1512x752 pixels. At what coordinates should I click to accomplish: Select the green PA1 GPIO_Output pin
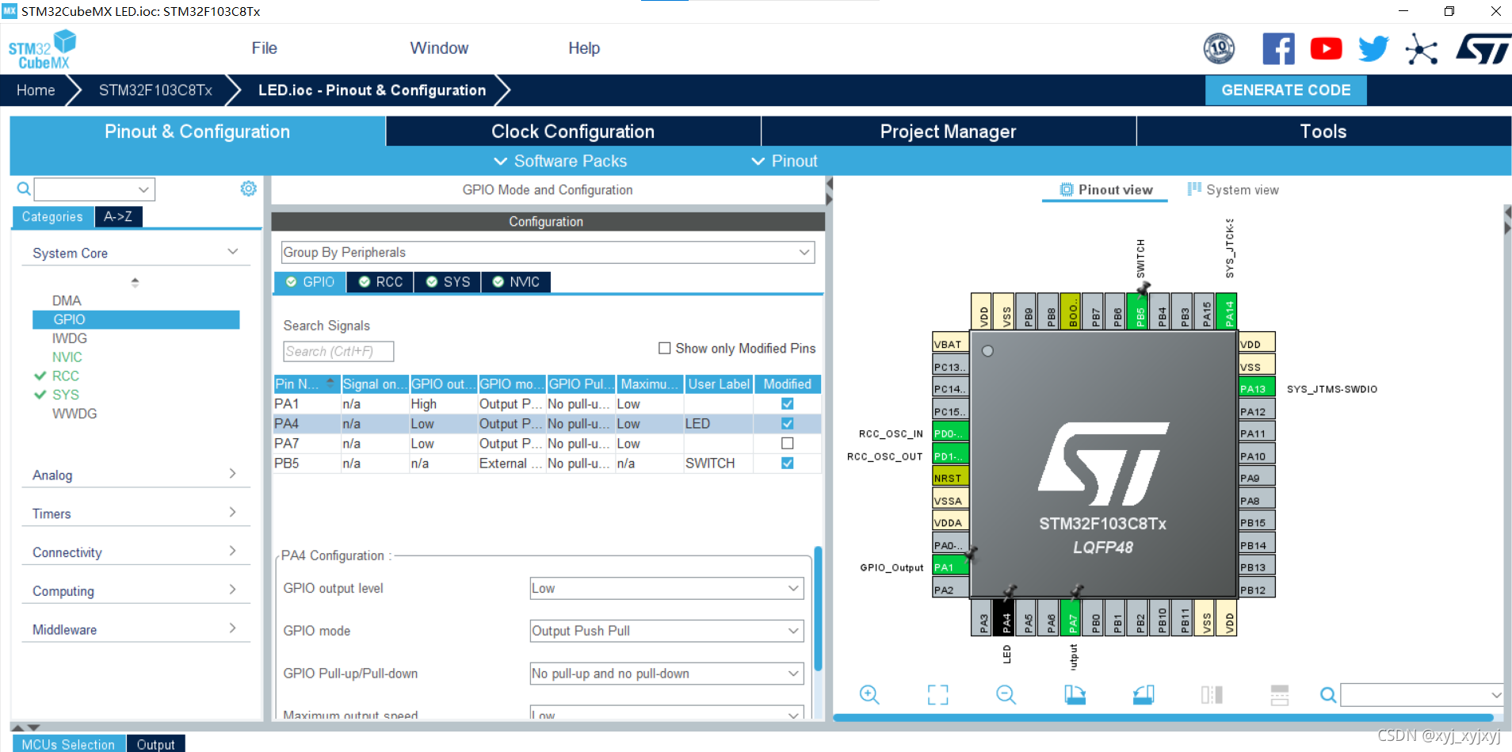coord(951,567)
